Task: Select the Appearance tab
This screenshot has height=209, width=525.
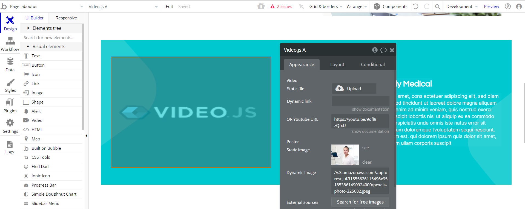Action: [302, 64]
